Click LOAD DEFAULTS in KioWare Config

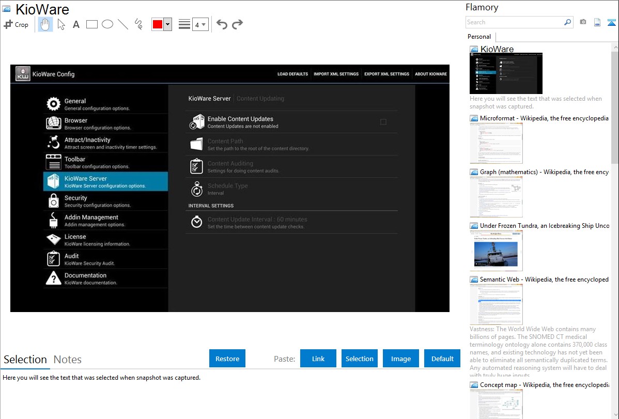[292, 74]
